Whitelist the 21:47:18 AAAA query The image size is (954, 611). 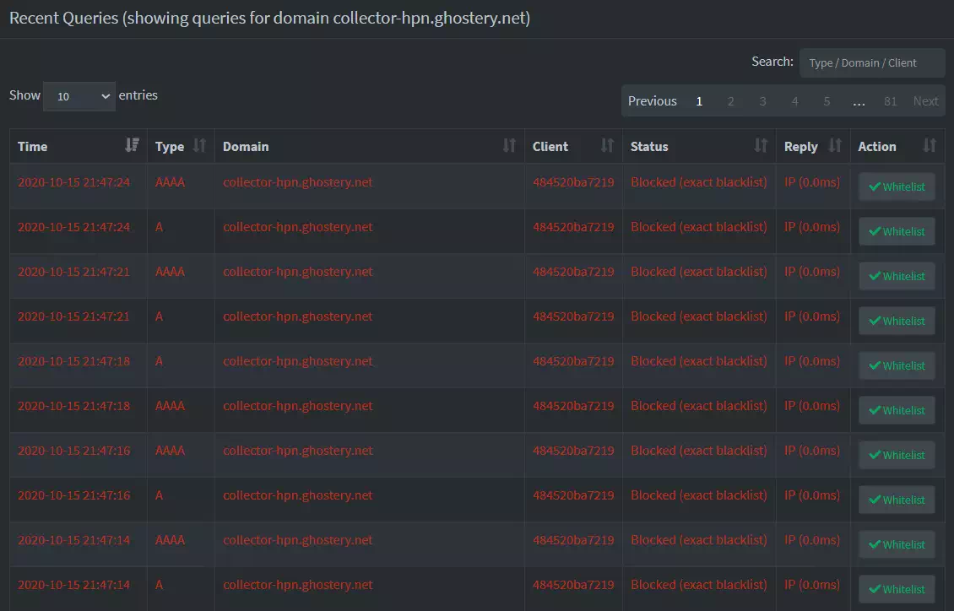(x=897, y=410)
